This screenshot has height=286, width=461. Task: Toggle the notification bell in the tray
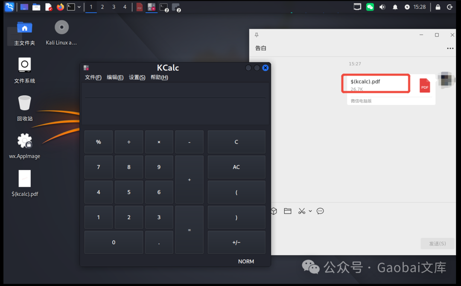point(395,7)
